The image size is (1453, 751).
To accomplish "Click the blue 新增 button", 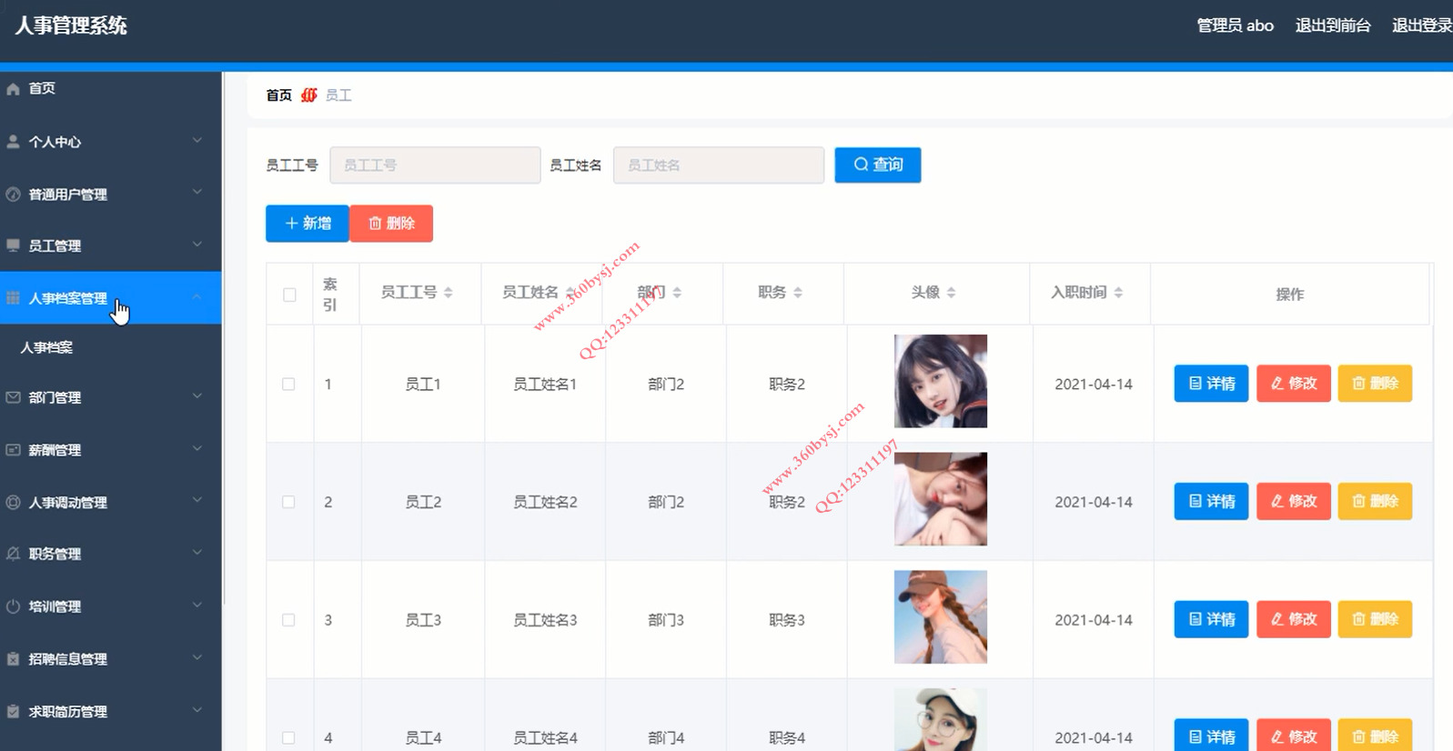I will 308,224.
